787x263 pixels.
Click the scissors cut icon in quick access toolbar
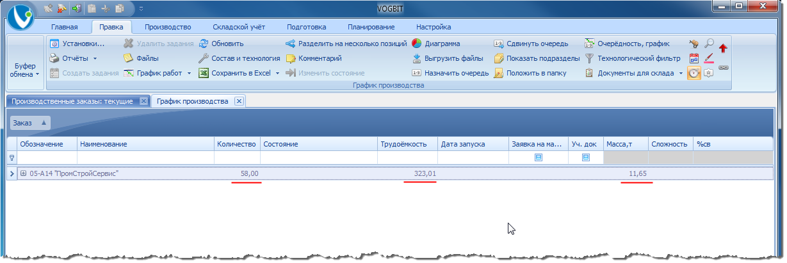[106, 9]
